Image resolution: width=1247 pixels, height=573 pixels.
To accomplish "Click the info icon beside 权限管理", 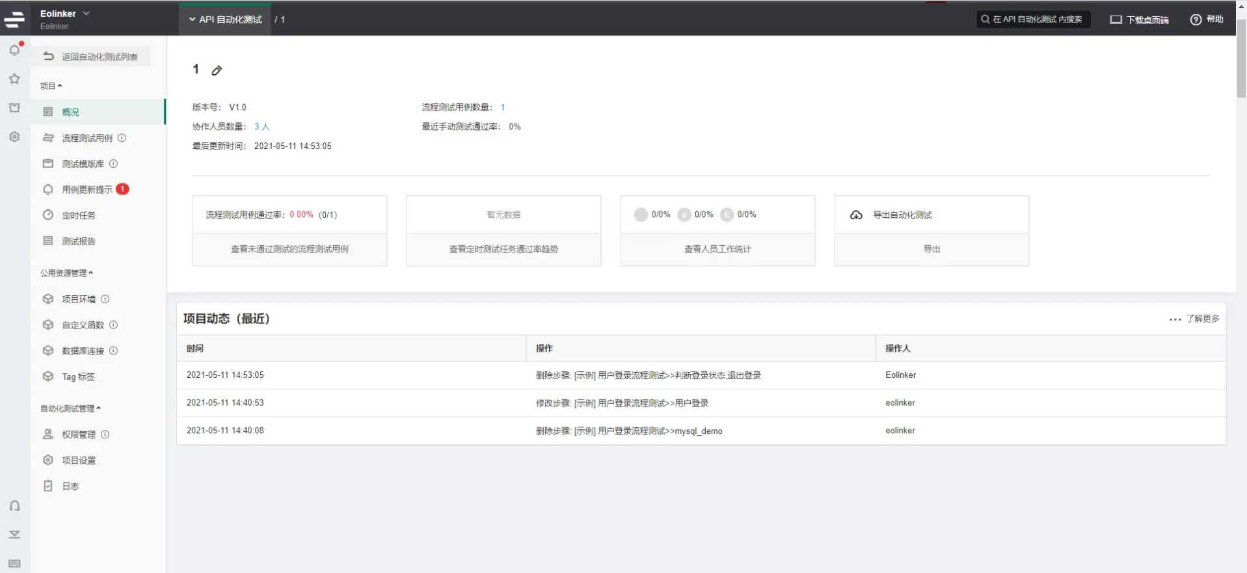I will coord(105,434).
